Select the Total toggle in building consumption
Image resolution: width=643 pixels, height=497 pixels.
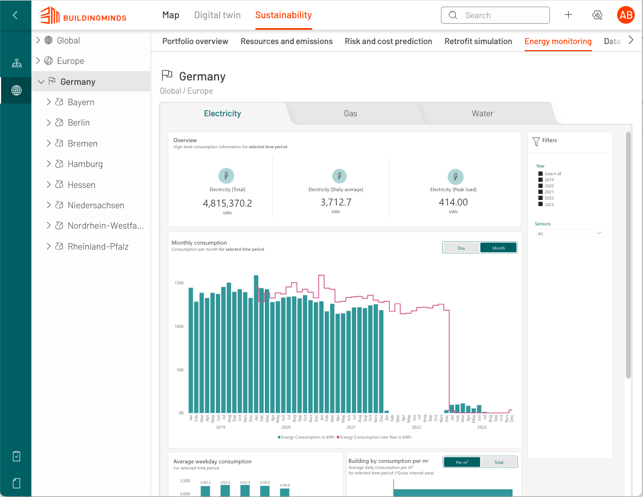[x=499, y=462]
